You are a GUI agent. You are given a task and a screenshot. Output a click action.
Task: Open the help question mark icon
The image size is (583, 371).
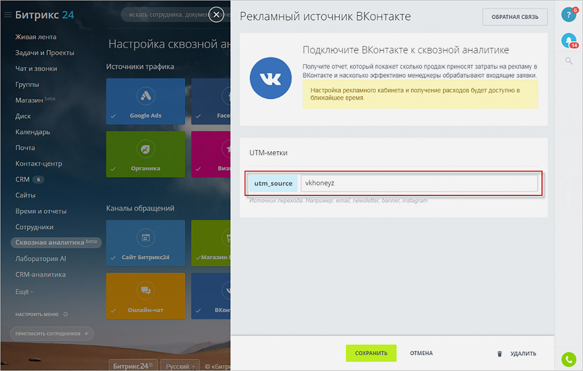point(569,15)
